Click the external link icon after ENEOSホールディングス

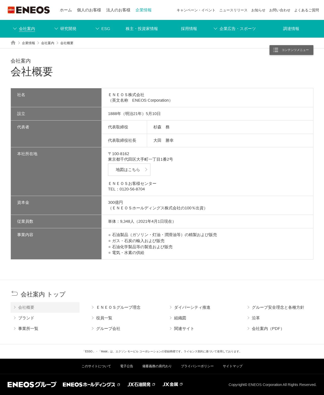click(x=119, y=385)
